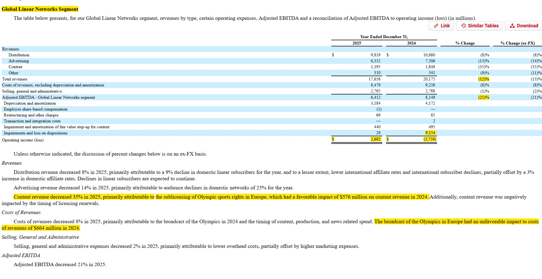Viewport: 542px width, 279px height.
Task: Click the 2025 column header
Action: pos(357,43)
